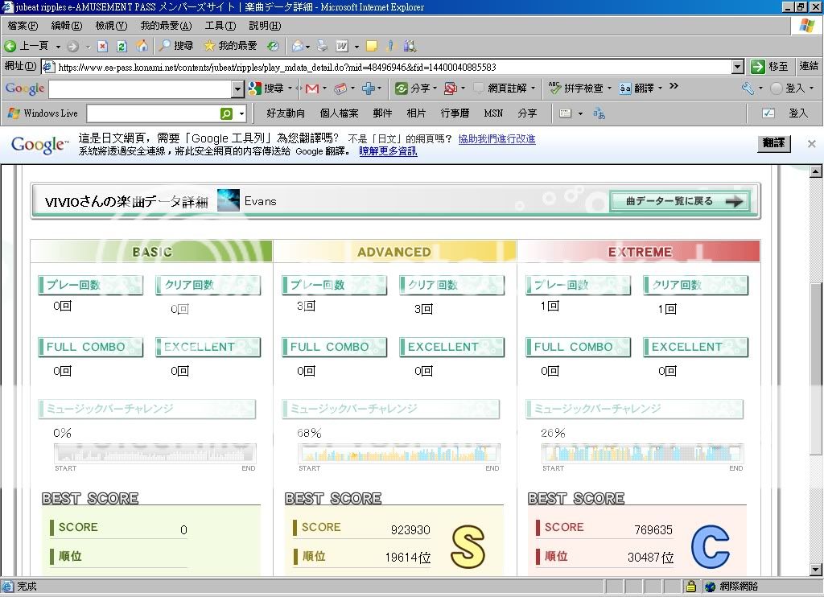Viewport: 824px width, 597px height.
Task: Click the Evans song jacket thumbnail
Action: tap(229, 201)
